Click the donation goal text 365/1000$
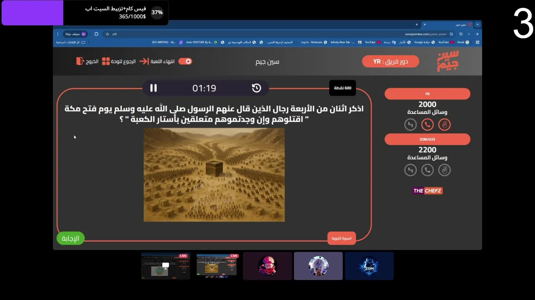This screenshot has height=300, width=535. point(132,17)
